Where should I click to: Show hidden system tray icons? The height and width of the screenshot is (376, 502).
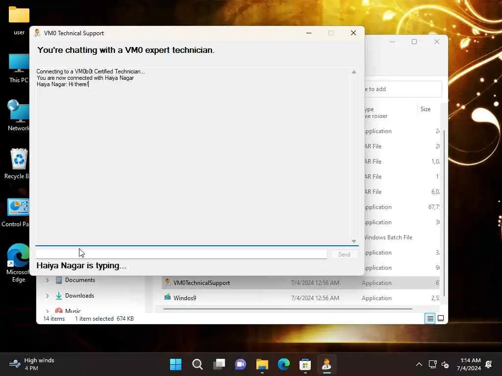419,364
